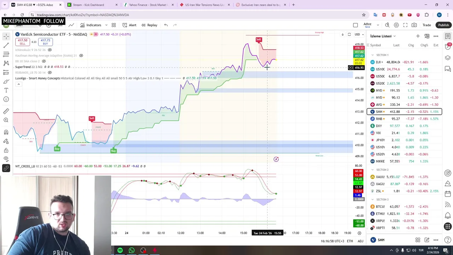The image size is (453, 255).
Task: Redo the chart action
Action: coord(175,25)
